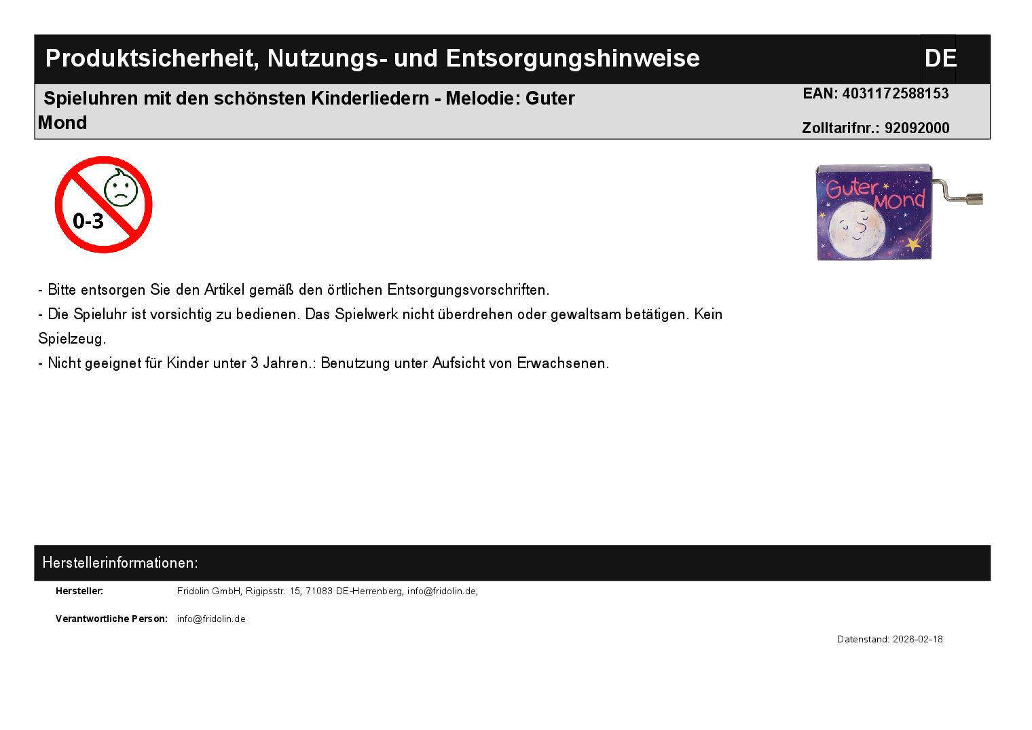This screenshot has width=1032, height=730.
Task: Click the Herstellerinformationen section header
Action: [120, 563]
